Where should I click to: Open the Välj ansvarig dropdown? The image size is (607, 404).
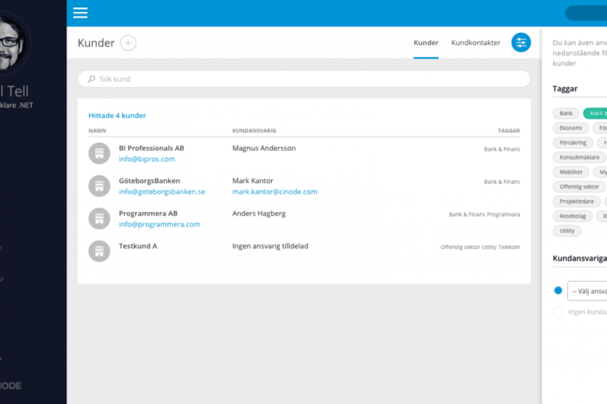(588, 291)
